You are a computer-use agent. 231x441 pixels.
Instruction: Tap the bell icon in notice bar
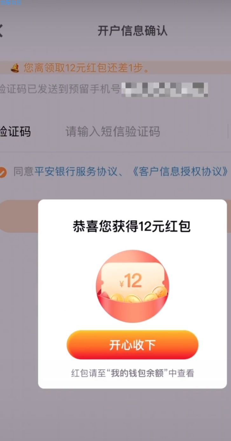tap(15, 68)
